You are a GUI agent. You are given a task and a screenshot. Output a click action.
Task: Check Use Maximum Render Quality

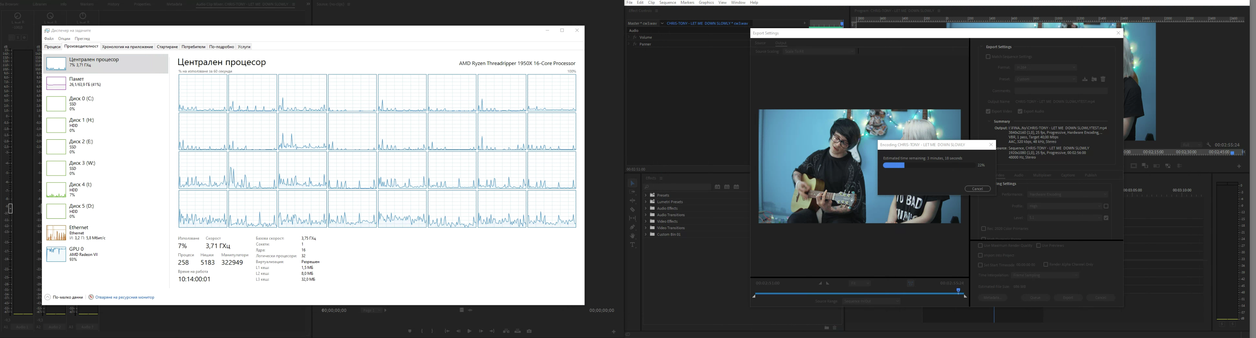coord(980,246)
